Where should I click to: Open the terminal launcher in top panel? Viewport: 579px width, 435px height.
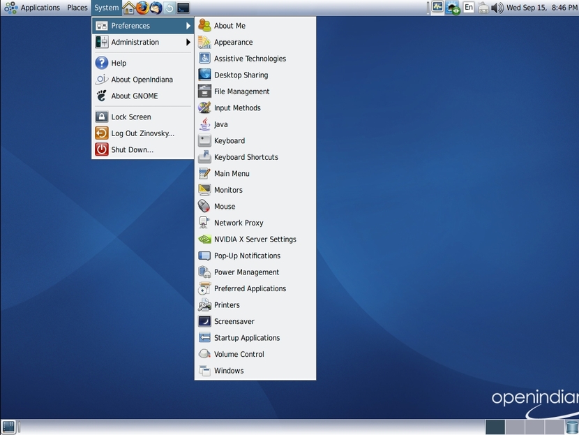coord(183,8)
